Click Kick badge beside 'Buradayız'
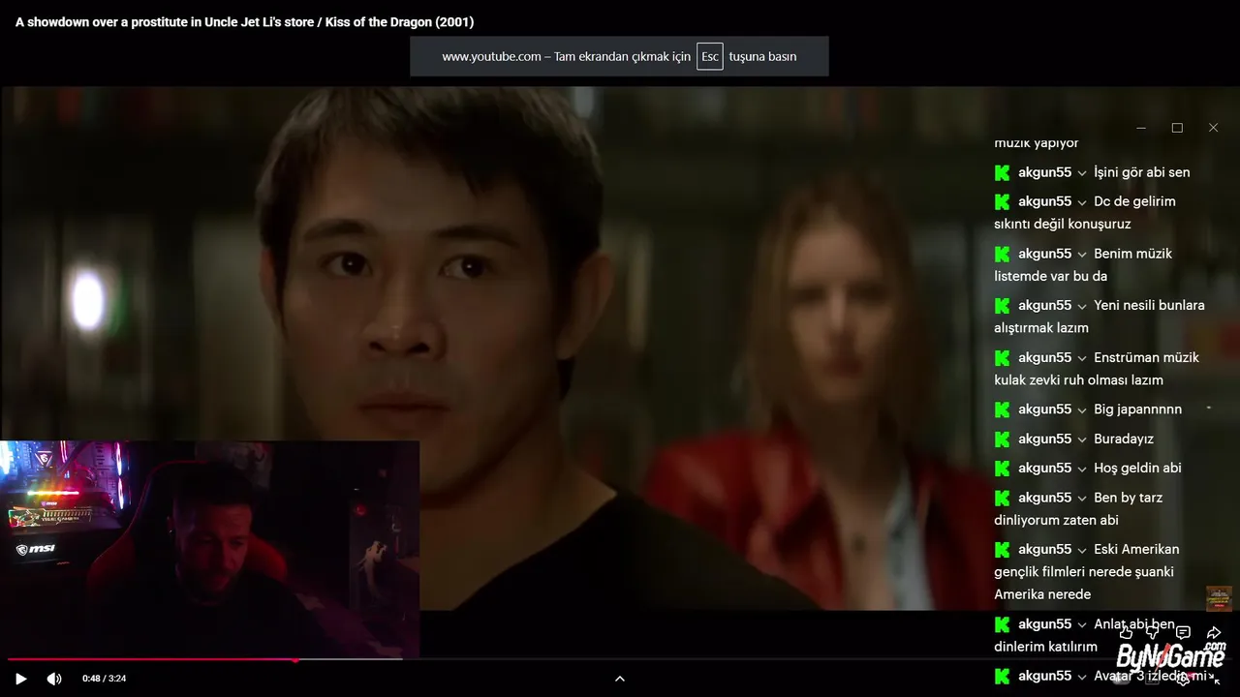 pos(1003,439)
